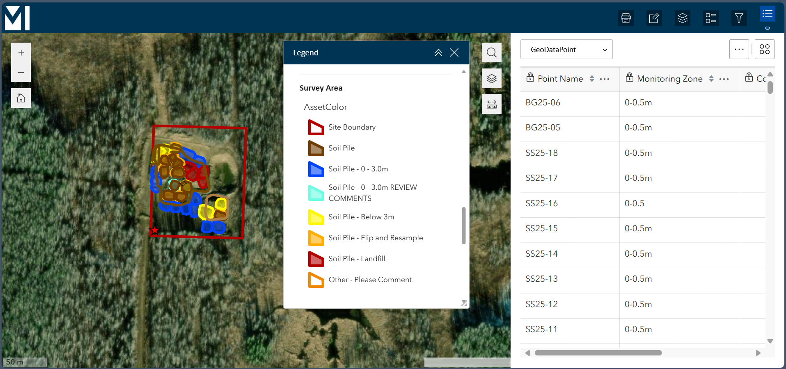
Task: Open the GeoDataPoint layer dropdown
Action: [566, 50]
